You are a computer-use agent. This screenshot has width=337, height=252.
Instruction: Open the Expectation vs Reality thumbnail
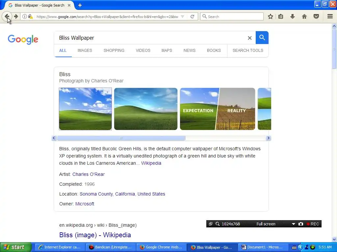pos(218,109)
